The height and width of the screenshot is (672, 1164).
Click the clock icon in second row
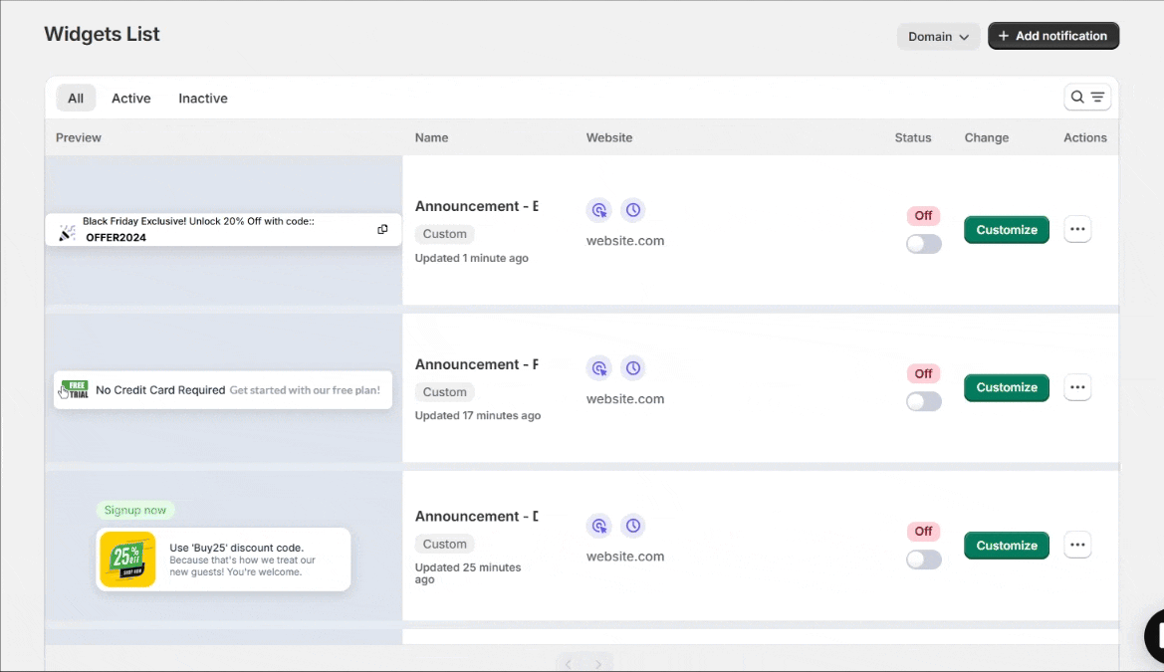tap(632, 368)
